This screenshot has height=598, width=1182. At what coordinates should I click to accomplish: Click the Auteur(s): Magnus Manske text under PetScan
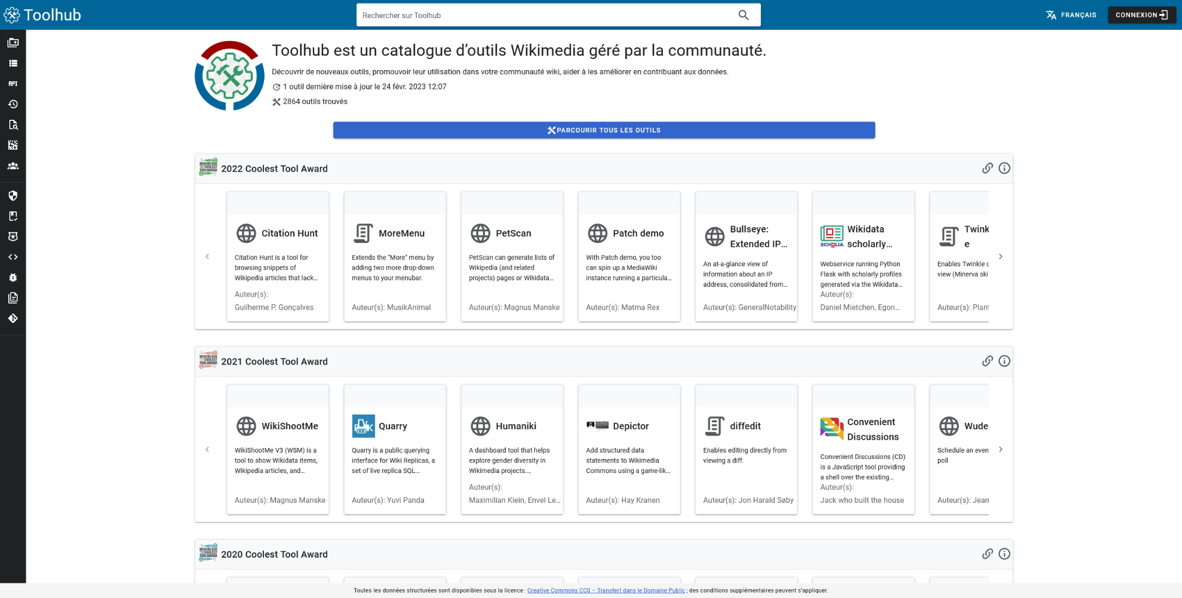pos(514,307)
